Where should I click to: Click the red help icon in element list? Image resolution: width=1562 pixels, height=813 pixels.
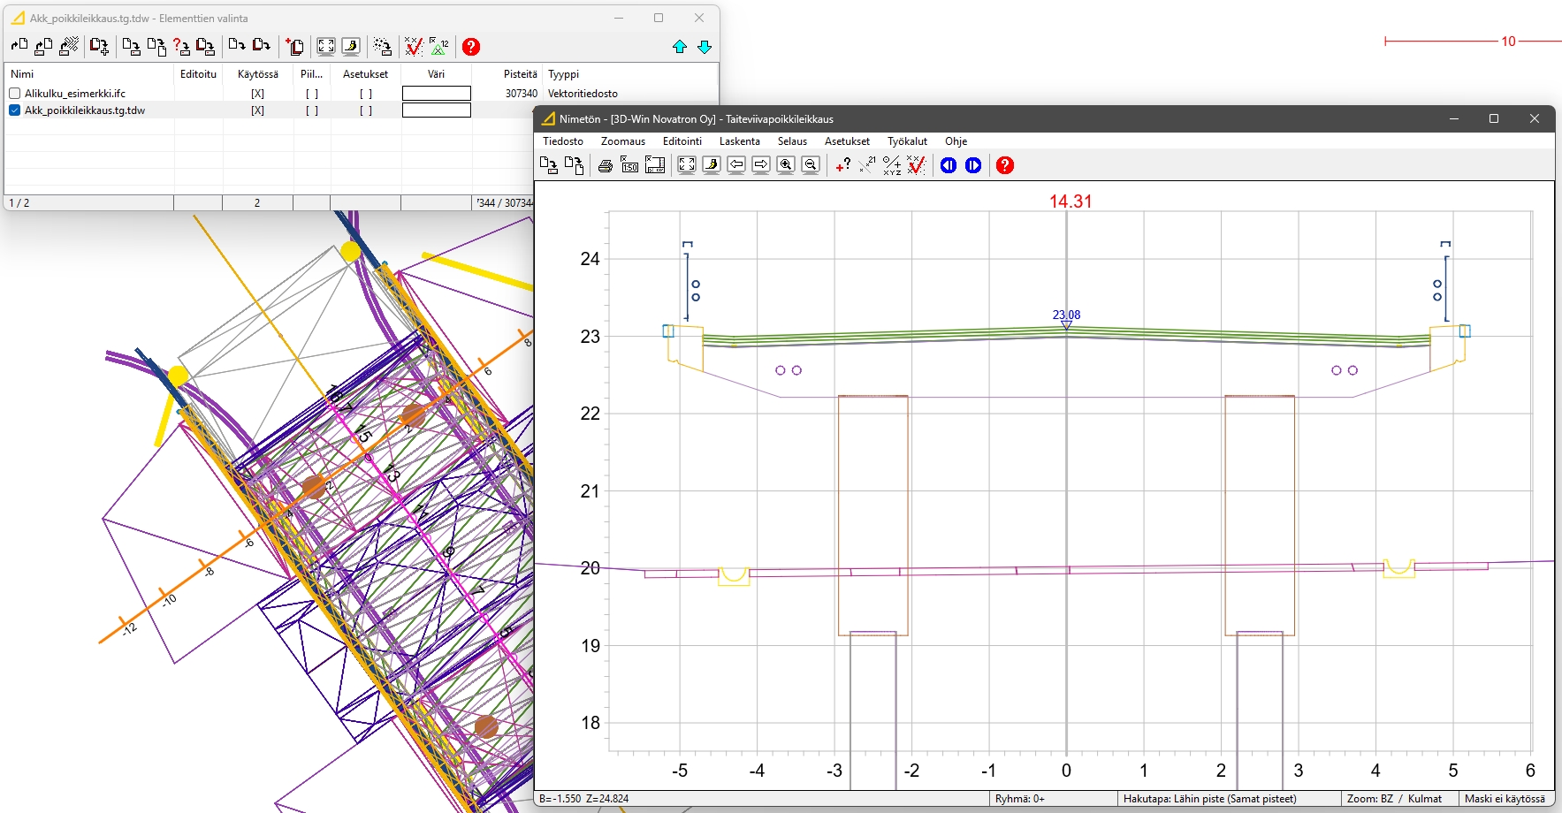click(x=471, y=47)
